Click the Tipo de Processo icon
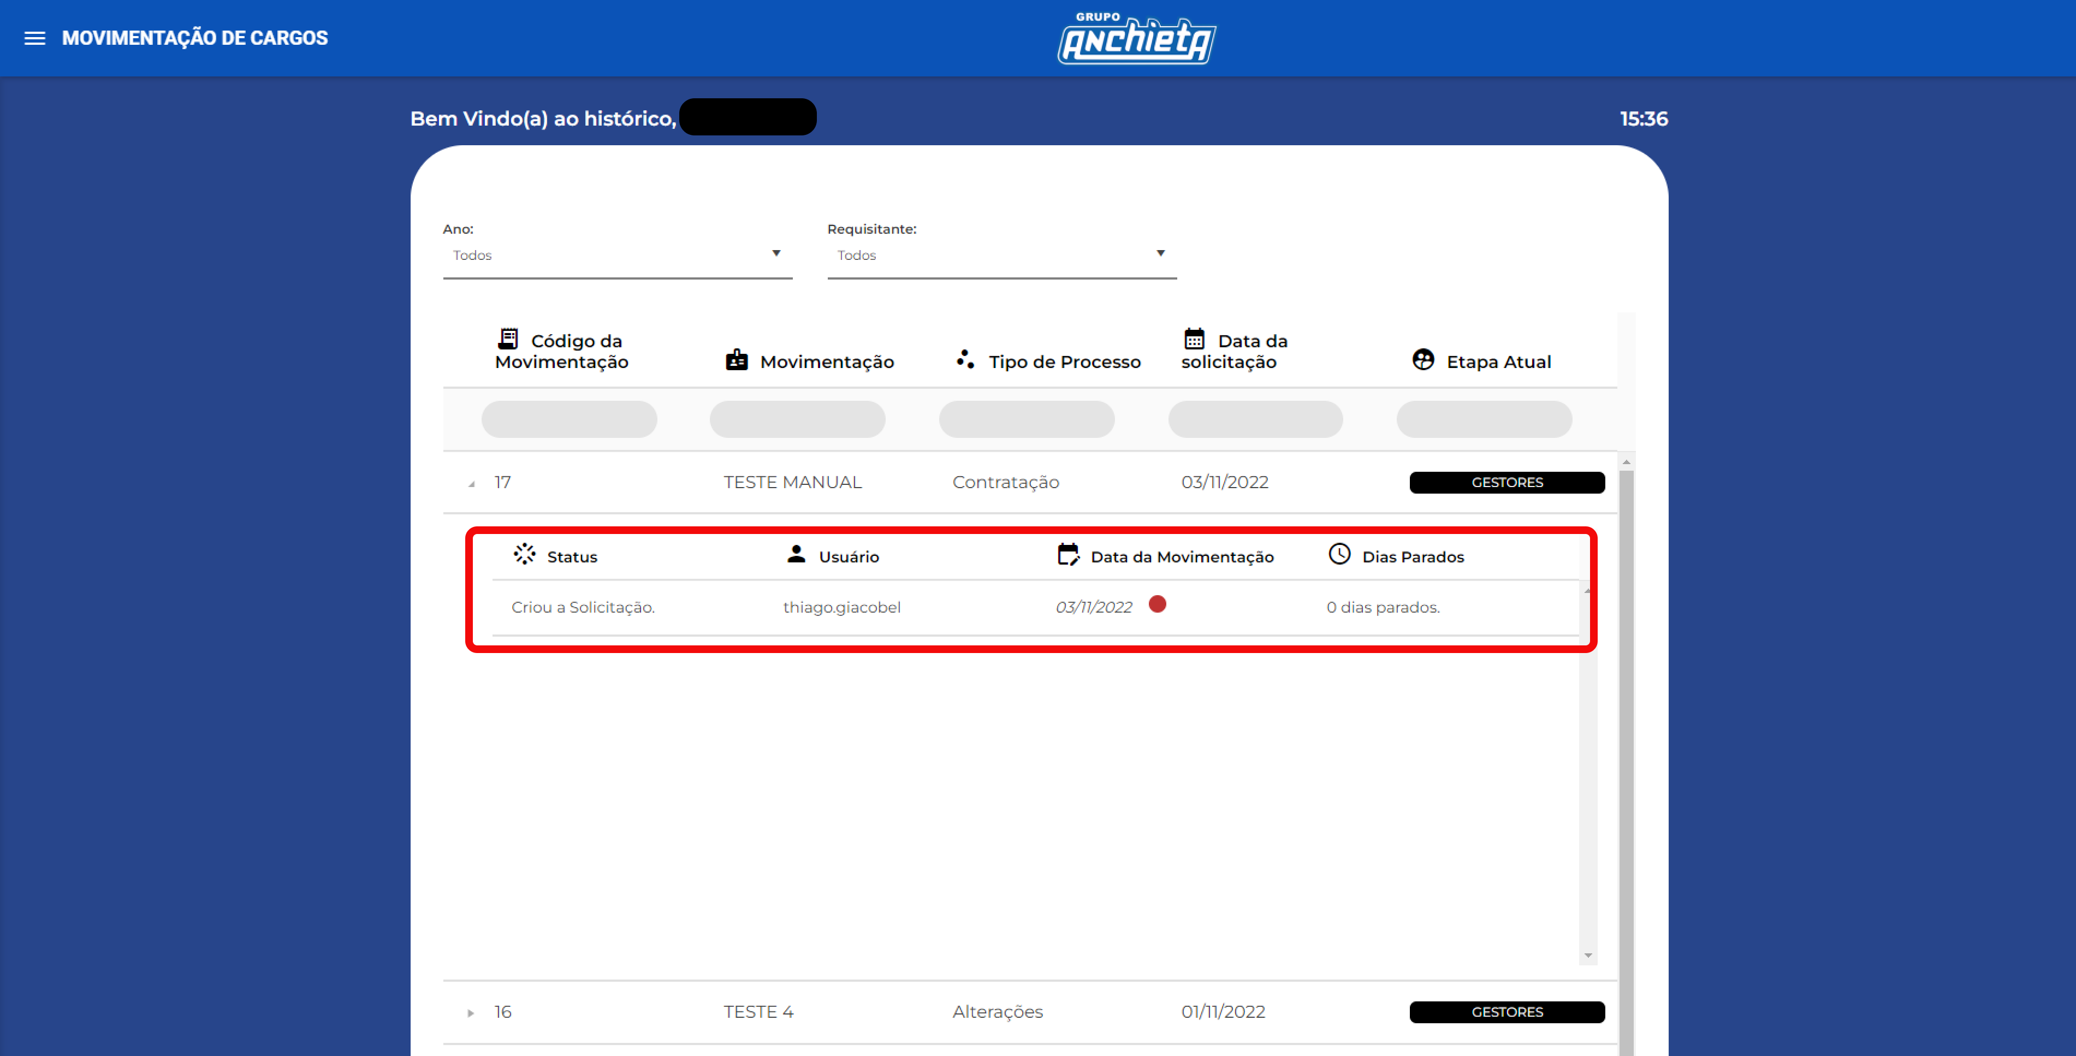The width and height of the screenshot is (2076, 1056). [965, 359]
